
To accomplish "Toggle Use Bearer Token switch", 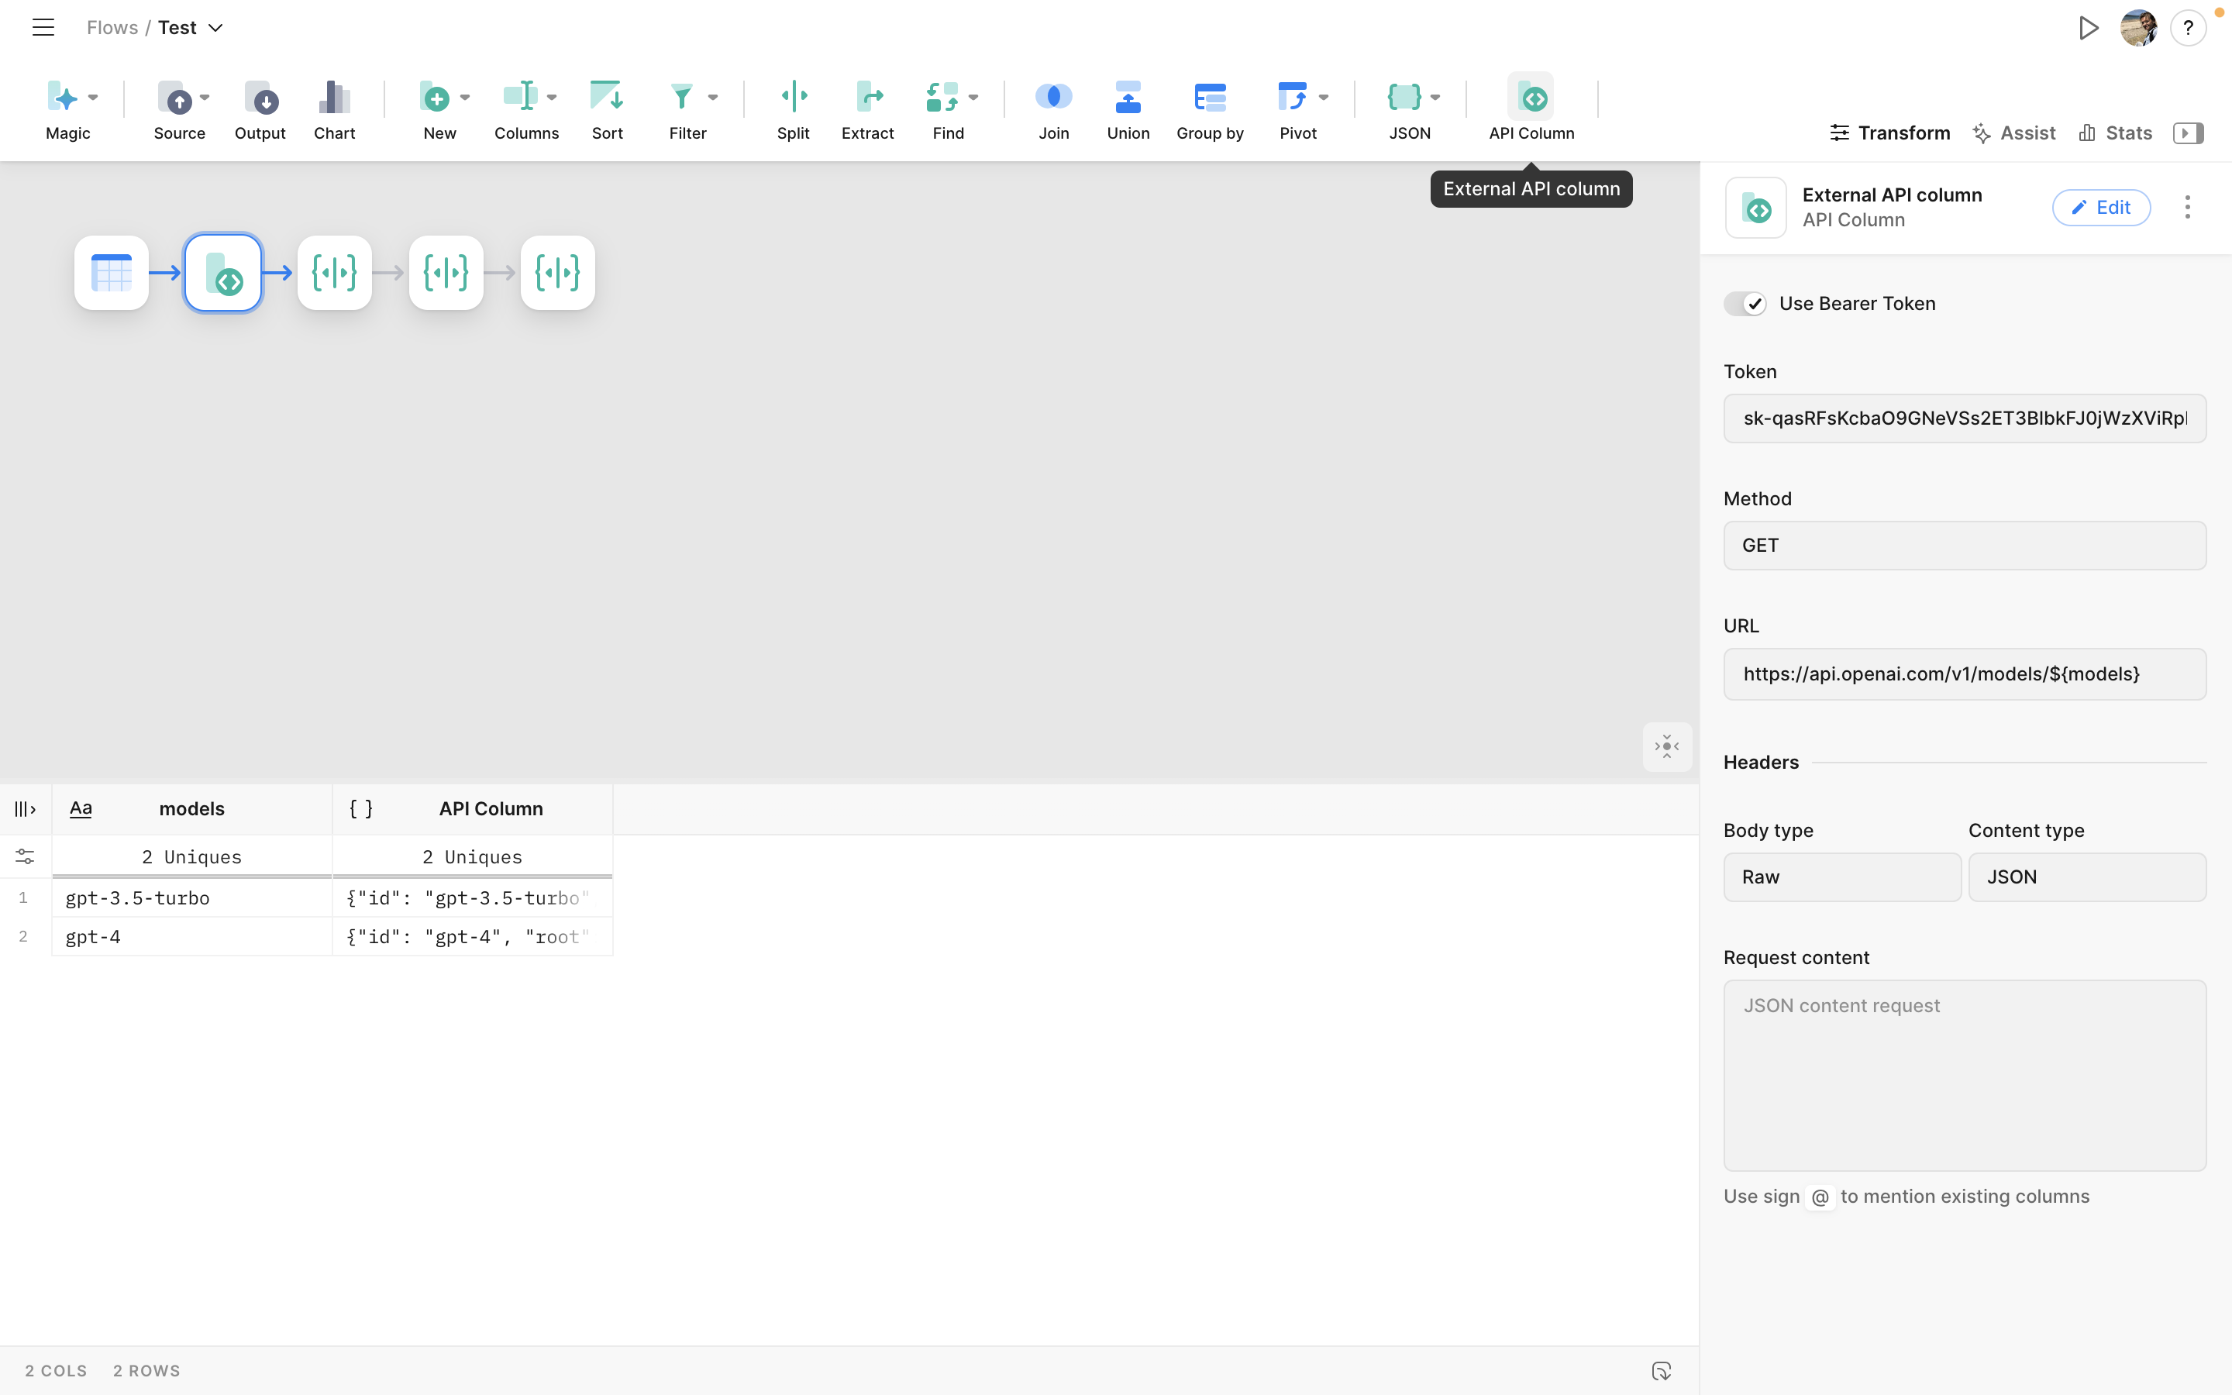I will [x=1745, y=304].
